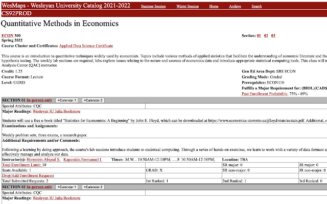Click +Calendar 1 button in Section 01
The width and height of the screenshot is (327, 204).
tap(67, 100)
